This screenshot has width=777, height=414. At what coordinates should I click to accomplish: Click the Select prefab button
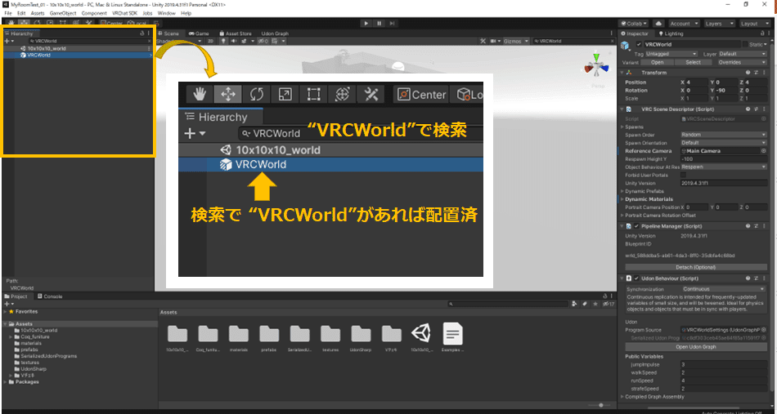693,62
